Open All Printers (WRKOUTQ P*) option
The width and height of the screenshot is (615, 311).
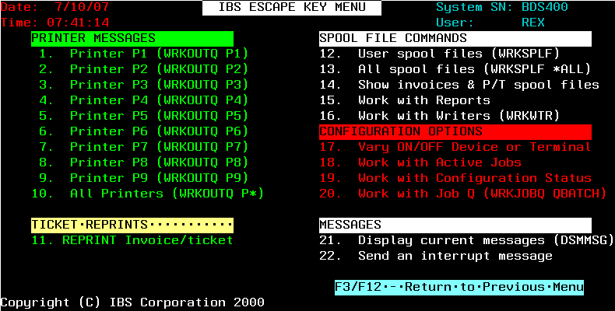147,194
